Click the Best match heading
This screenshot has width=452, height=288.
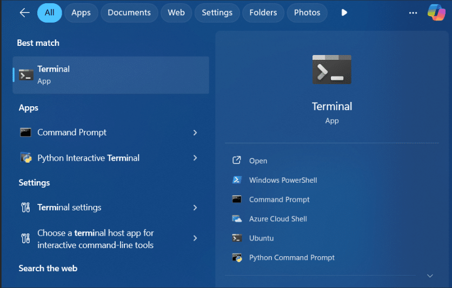pos(38,43)
